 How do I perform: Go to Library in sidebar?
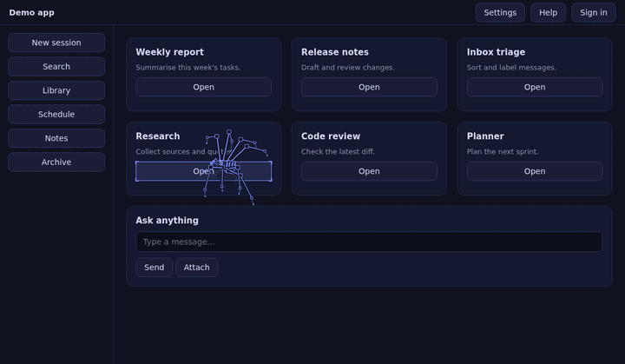56,90
